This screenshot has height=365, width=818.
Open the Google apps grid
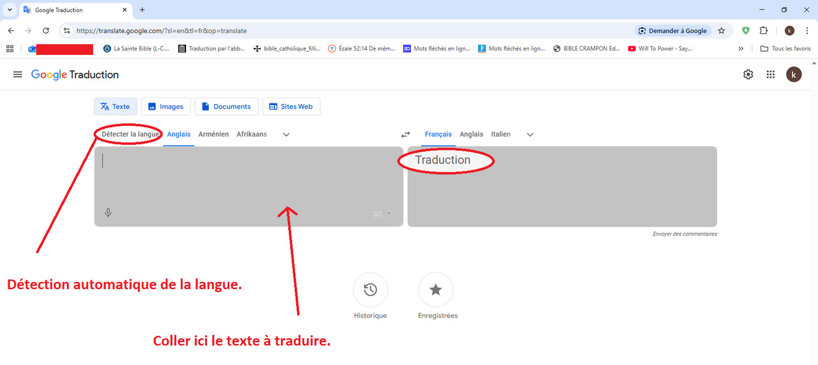click(771, 75)
